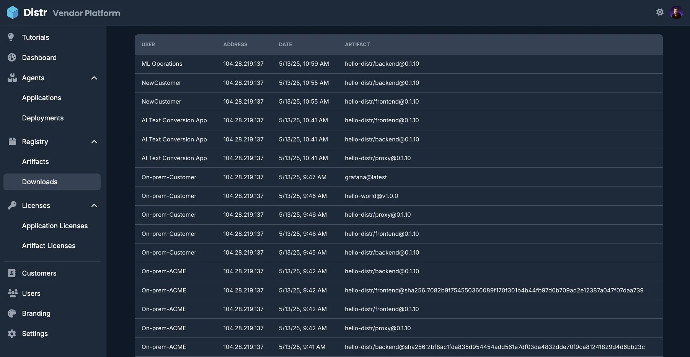690x357 pixels.
Task: Select the Licenses key icon
Action: pyautogui.click(x=12, y=205)
